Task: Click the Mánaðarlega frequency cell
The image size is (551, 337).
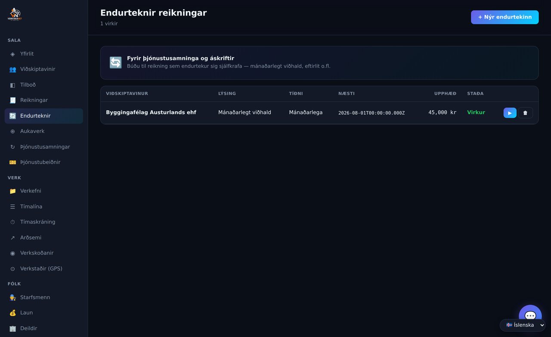Action: pos(306,112)
